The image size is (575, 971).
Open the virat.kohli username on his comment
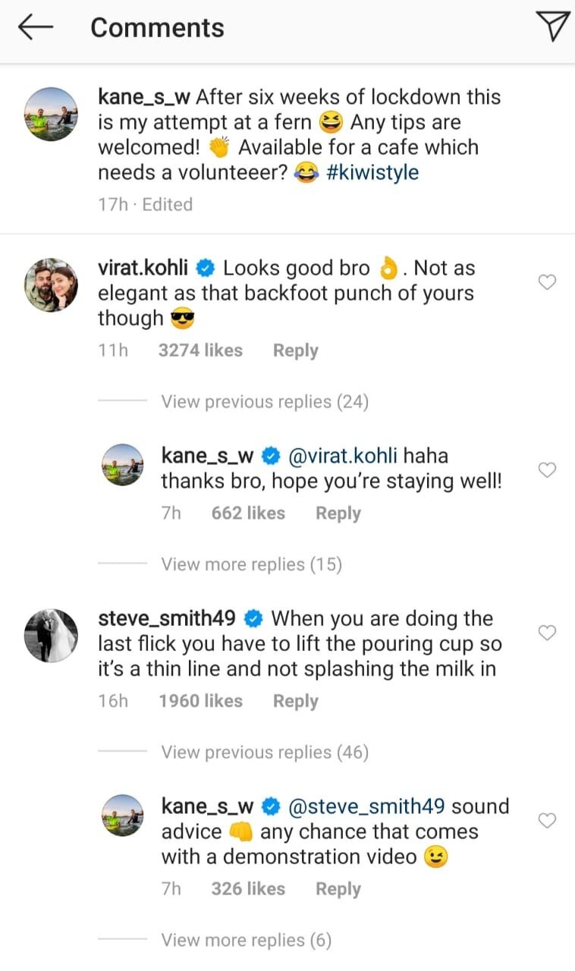tap(144, 268)
